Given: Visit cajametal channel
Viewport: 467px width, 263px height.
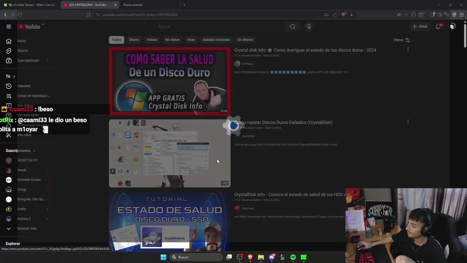Looking at the screenshot, I should click(x=248, y=136).
